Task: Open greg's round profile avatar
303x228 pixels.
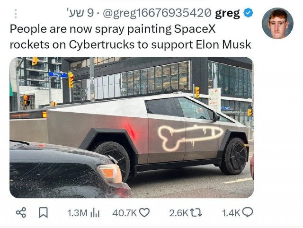Action: click(277, 23)
